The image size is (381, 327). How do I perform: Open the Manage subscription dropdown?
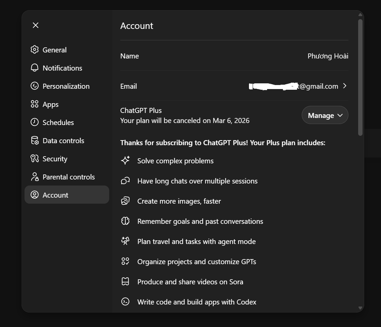[x=325, y=115]
